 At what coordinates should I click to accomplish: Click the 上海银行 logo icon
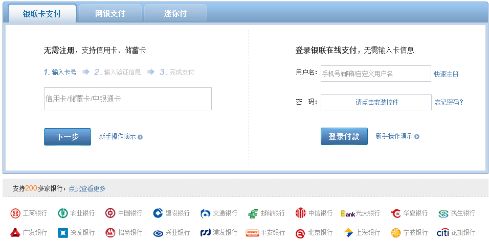[348, 233]
